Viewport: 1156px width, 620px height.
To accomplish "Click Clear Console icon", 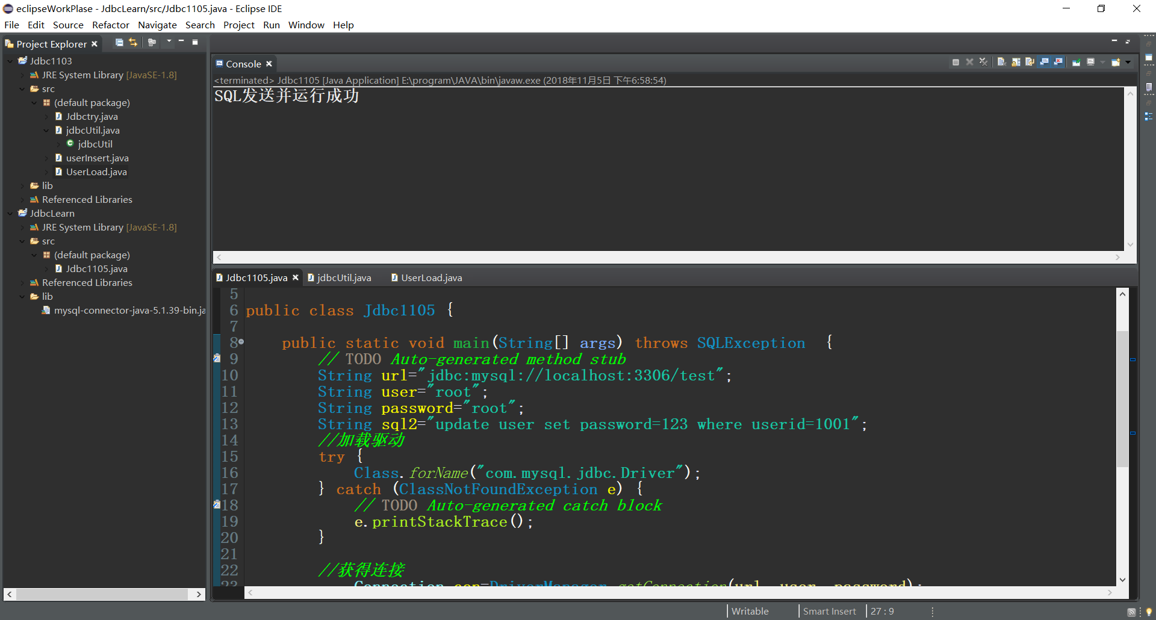I will (1001, 63).
